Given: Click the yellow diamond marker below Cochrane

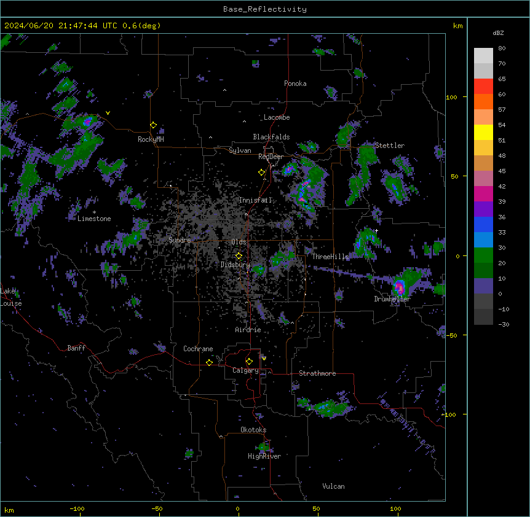Looking at the screenshot, I should [209, 362].
